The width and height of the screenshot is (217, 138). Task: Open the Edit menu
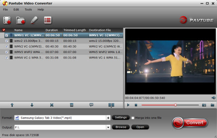(16, 9)
